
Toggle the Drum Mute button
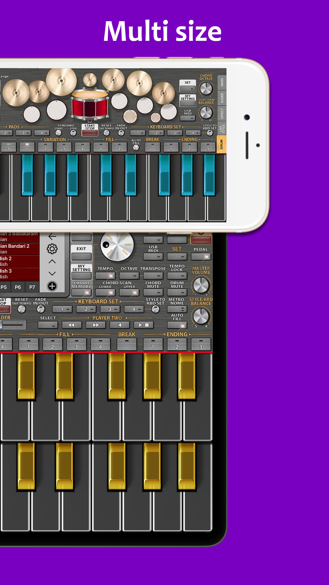tap(177, 292)
